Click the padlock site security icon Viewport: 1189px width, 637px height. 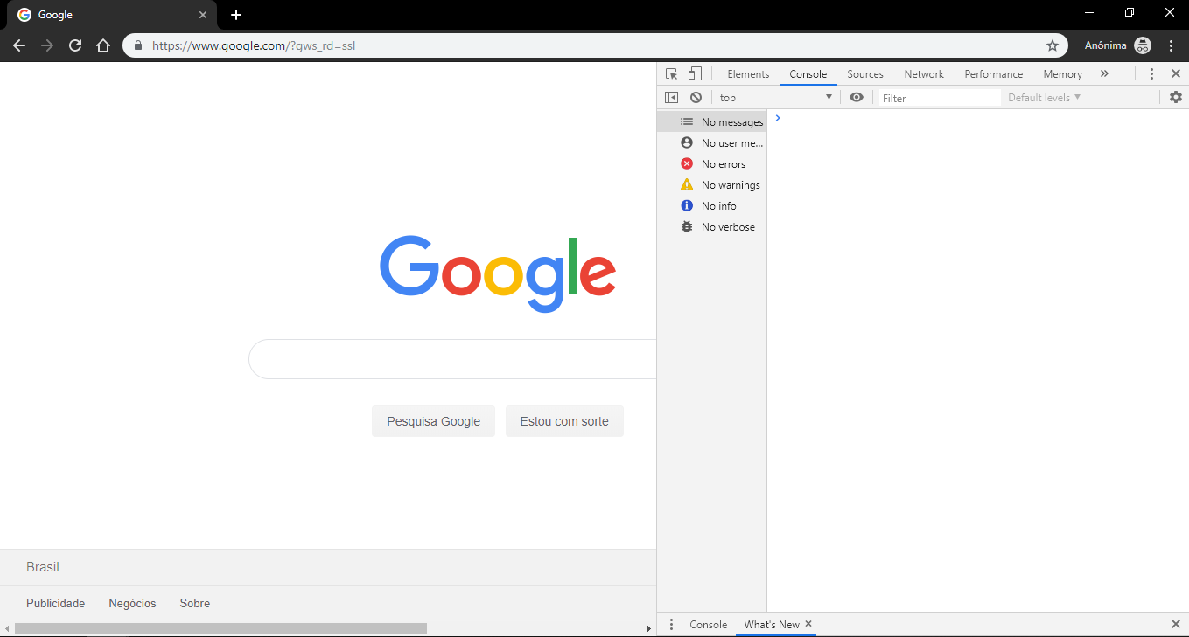(x=138, y=45)
